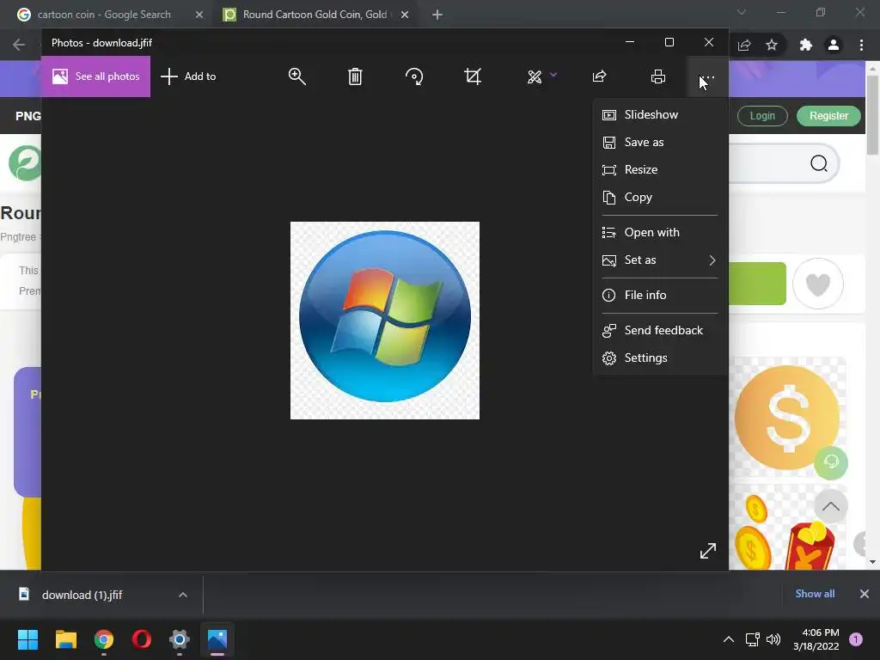Share the photo via share icon
Screen dimensions: 880x660
pyautogui.click(x=599, y=76)
